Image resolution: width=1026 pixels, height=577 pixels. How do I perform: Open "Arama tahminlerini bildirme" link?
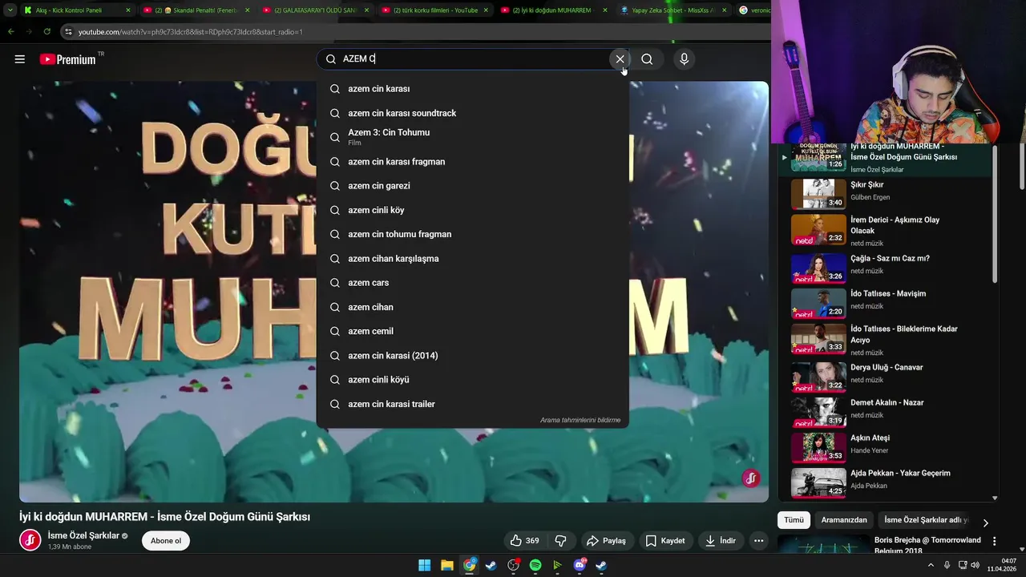[x=580, y=420]
